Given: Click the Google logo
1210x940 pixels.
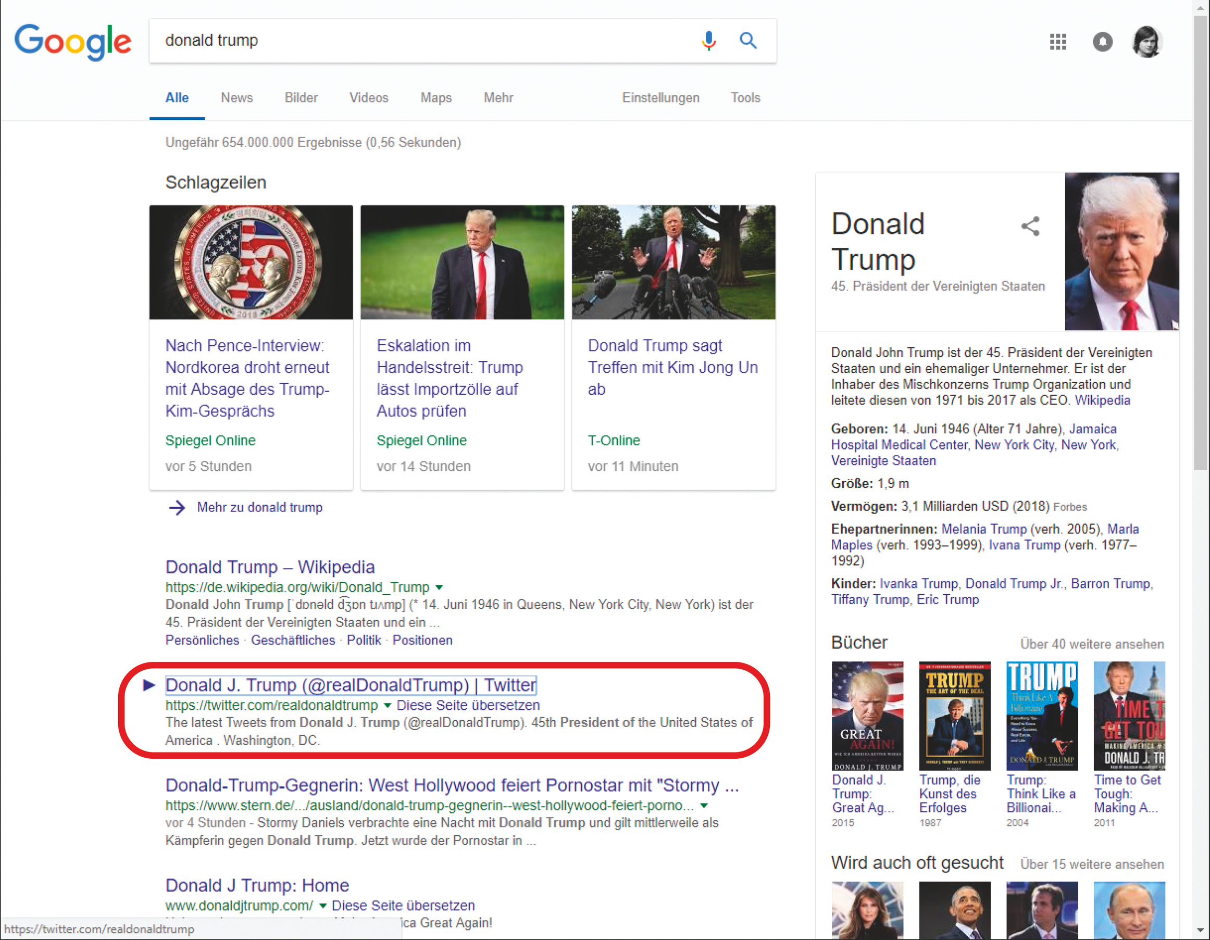Looking at the screenshot, I should [x=72, y=42].
